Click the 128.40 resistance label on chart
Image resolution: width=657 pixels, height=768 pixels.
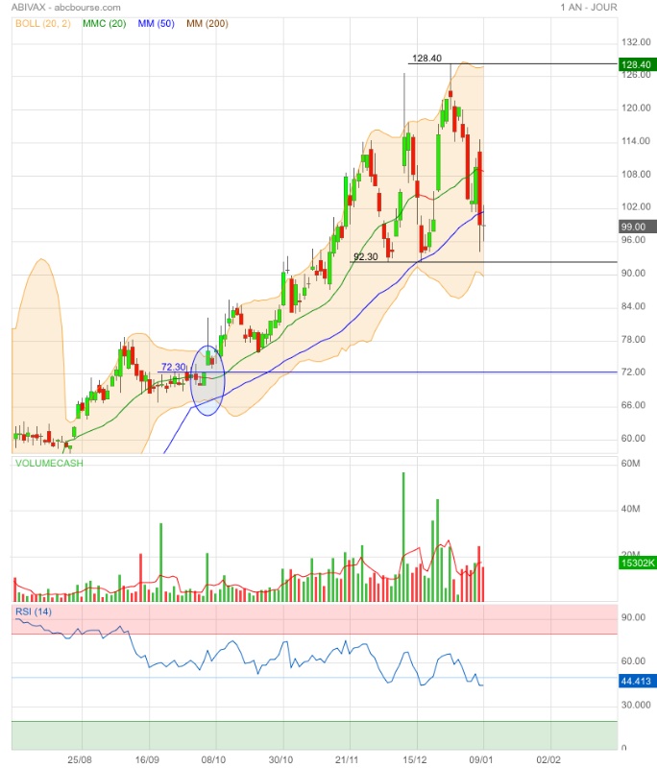[426, 59]
